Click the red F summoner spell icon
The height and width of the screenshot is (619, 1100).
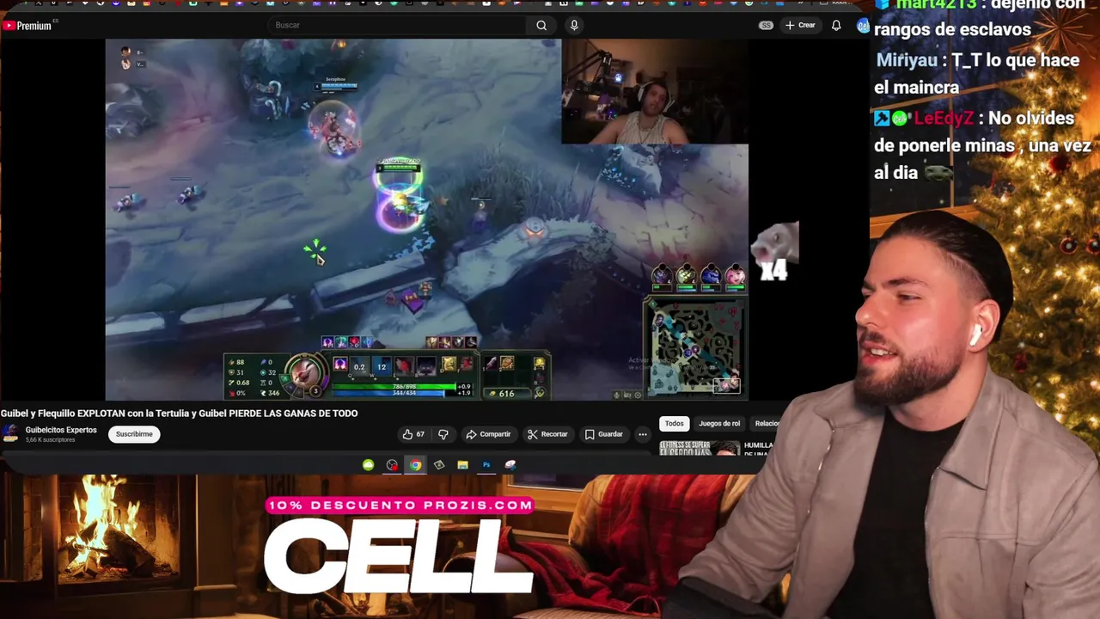(466, 365)
